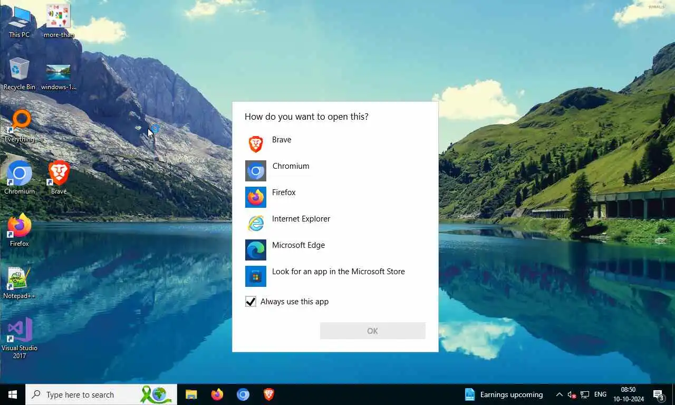Click Look for an app in Microsoft Store text

click(x=339, y=272)
